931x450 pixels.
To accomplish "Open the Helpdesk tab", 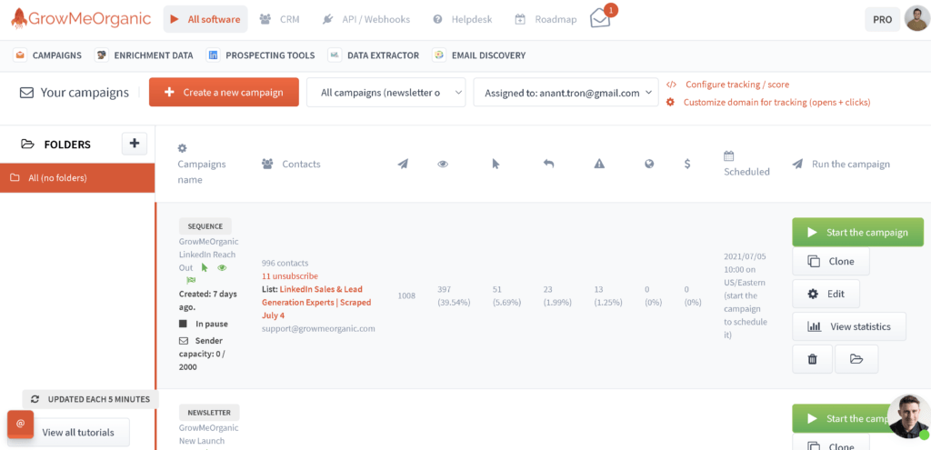I will [463, 19].
